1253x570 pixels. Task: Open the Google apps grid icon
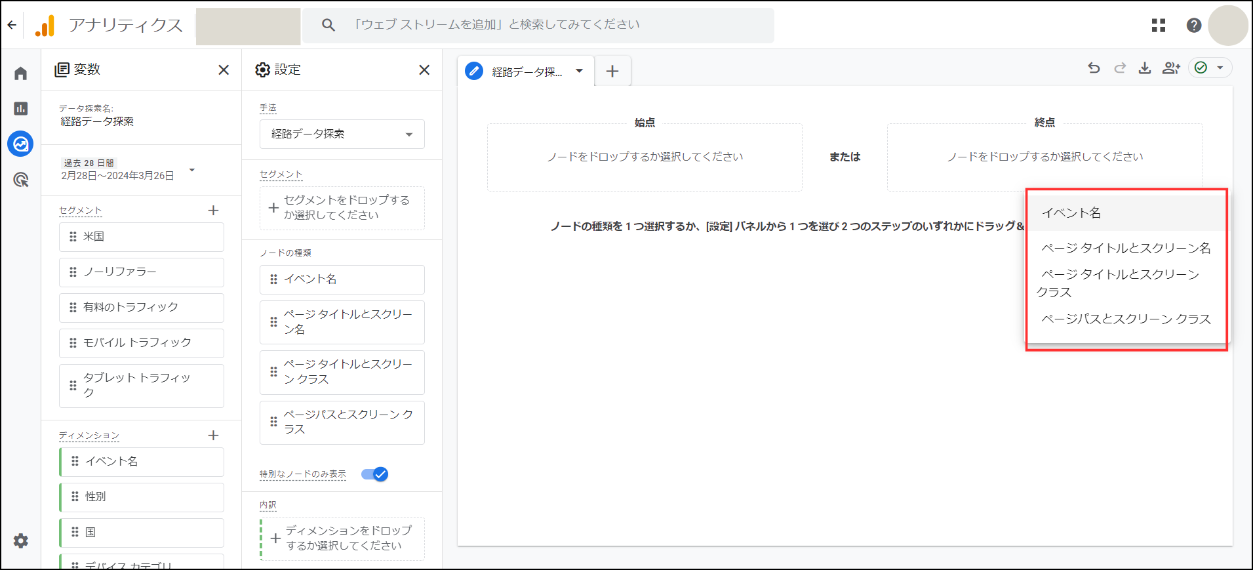(x=1159, y=26)
